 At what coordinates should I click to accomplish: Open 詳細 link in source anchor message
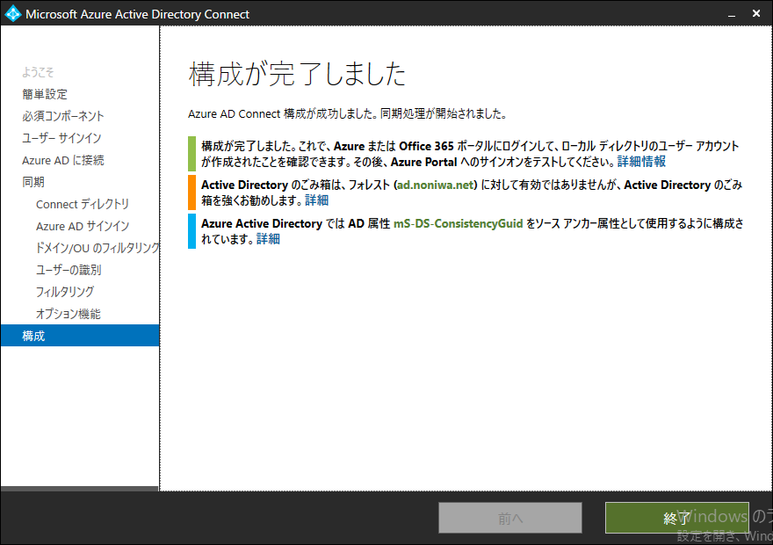(268, 239)
